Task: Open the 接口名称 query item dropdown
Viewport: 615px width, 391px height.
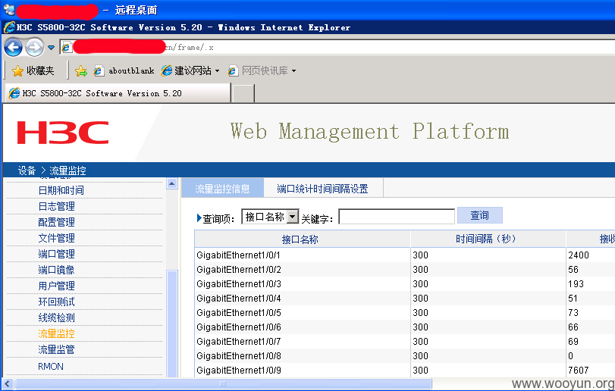Action: pyautogui.click(x=270, y=217)
